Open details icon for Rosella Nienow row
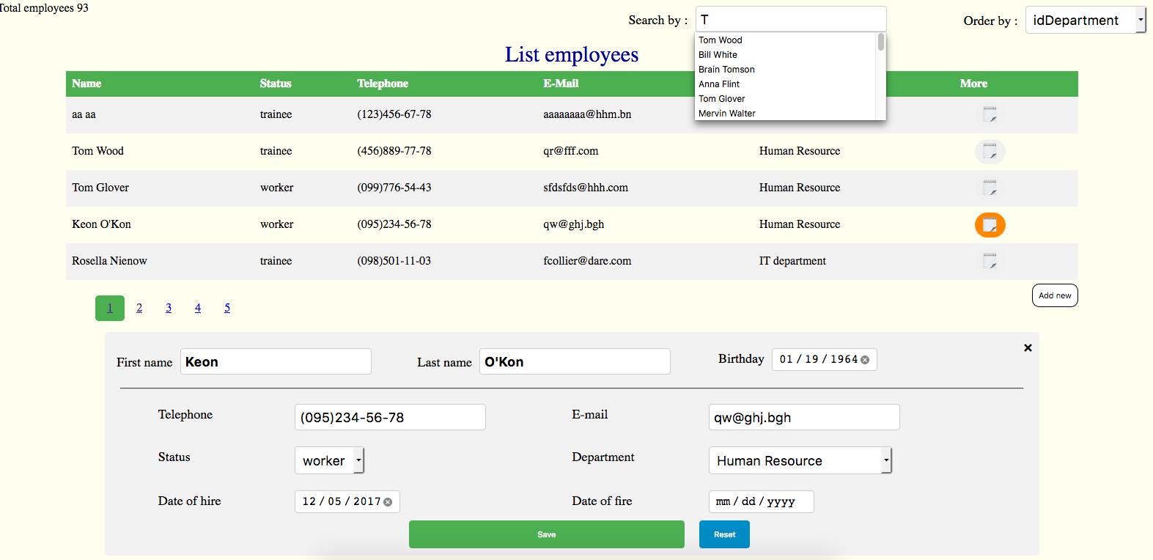 990,262
